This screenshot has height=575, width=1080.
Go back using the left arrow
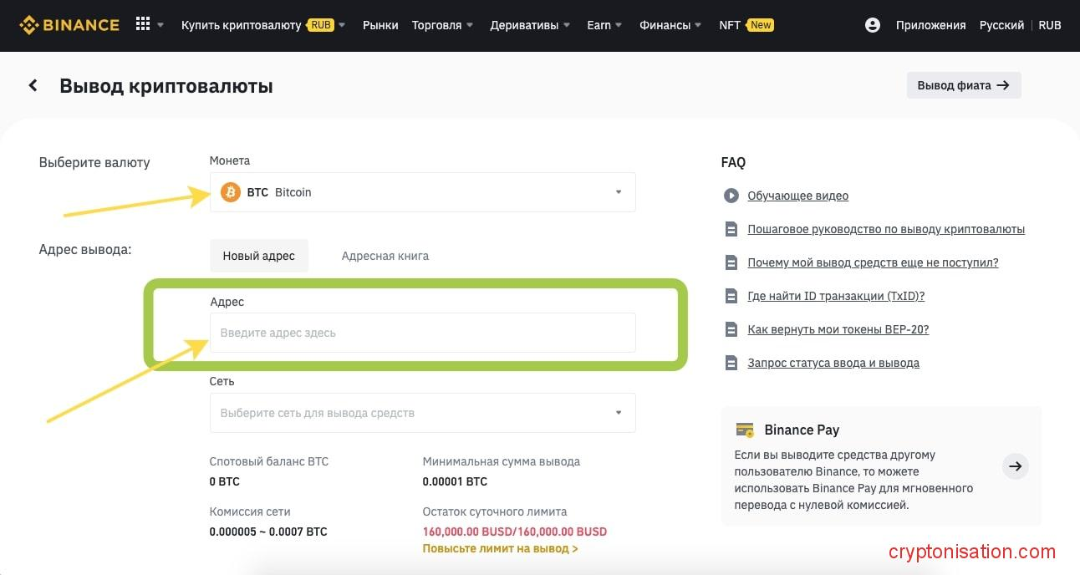coord(33,85)
